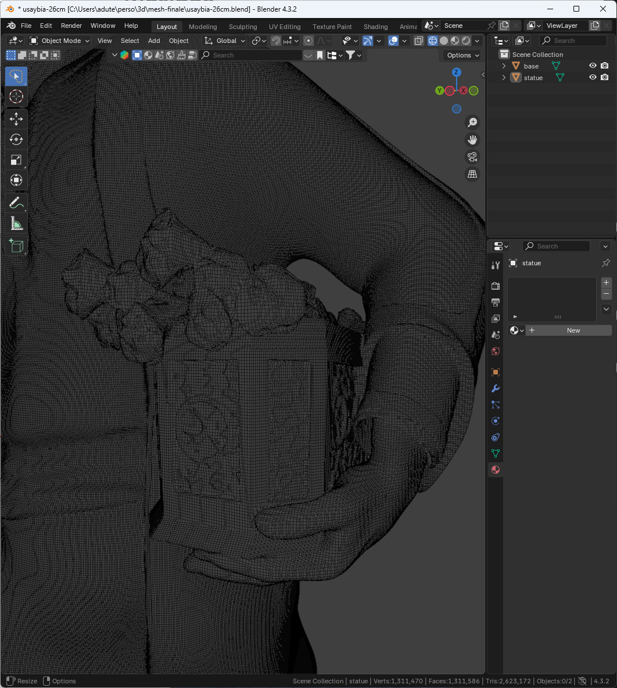Open the Object Constraints tab

(x=496, y=437)
